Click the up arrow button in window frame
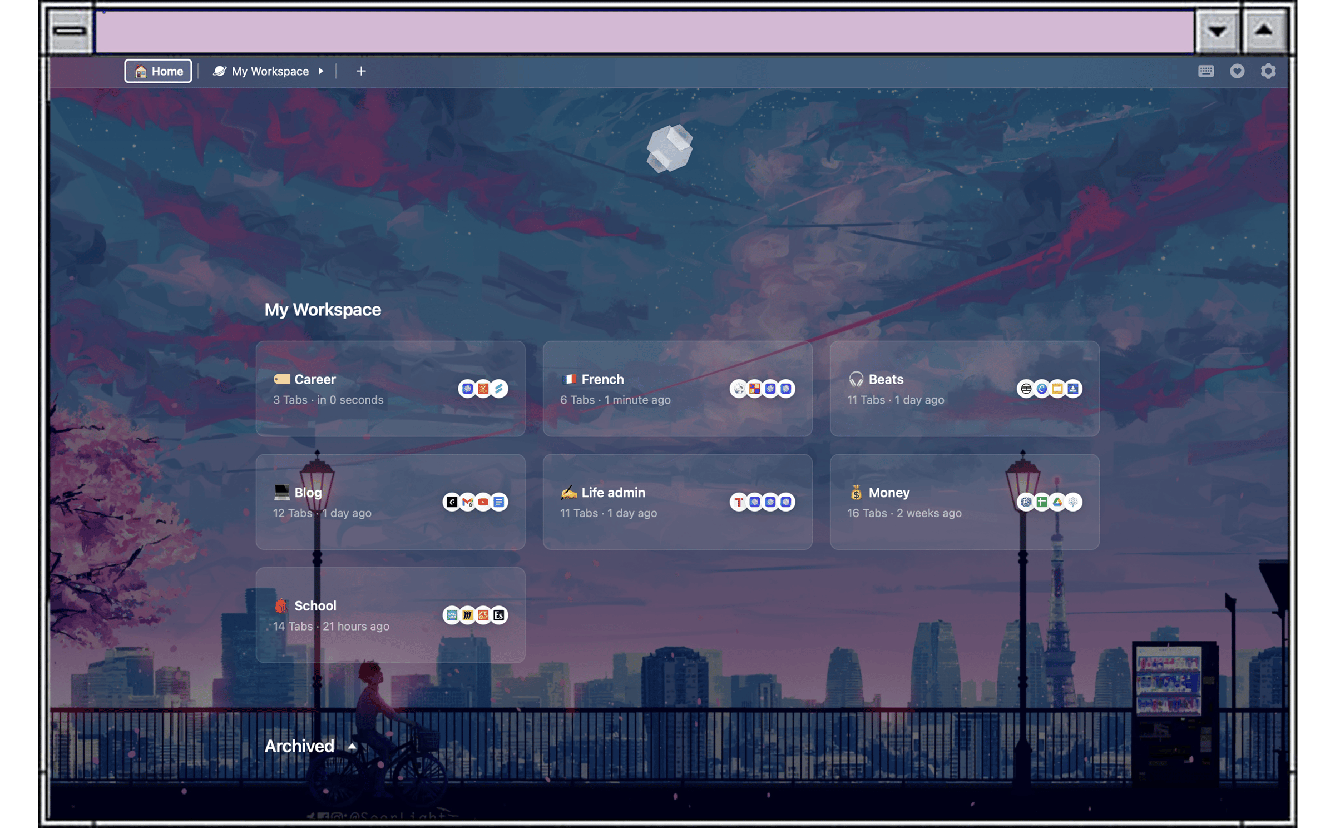The image size is (1335, 834). point(1263,31)
